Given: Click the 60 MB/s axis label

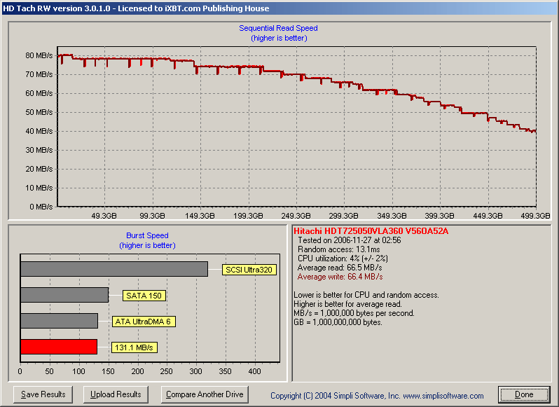Looking at the screenshot, I should [x=39, y=93].
